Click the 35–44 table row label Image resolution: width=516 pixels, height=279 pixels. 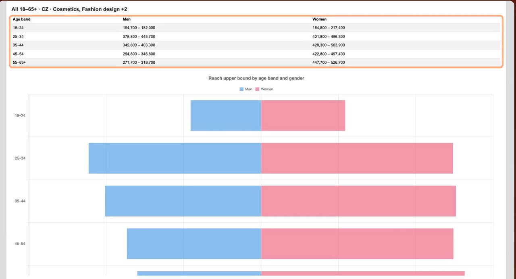tap(18, 45)
